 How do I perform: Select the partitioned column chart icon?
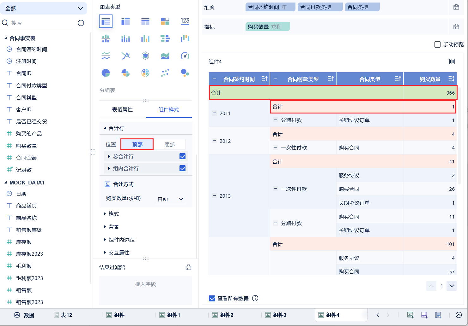tap(106, 39)
